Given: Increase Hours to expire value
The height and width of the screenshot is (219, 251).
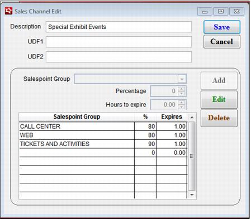Looking at the screenshot, I should click(x=181, y=103).
